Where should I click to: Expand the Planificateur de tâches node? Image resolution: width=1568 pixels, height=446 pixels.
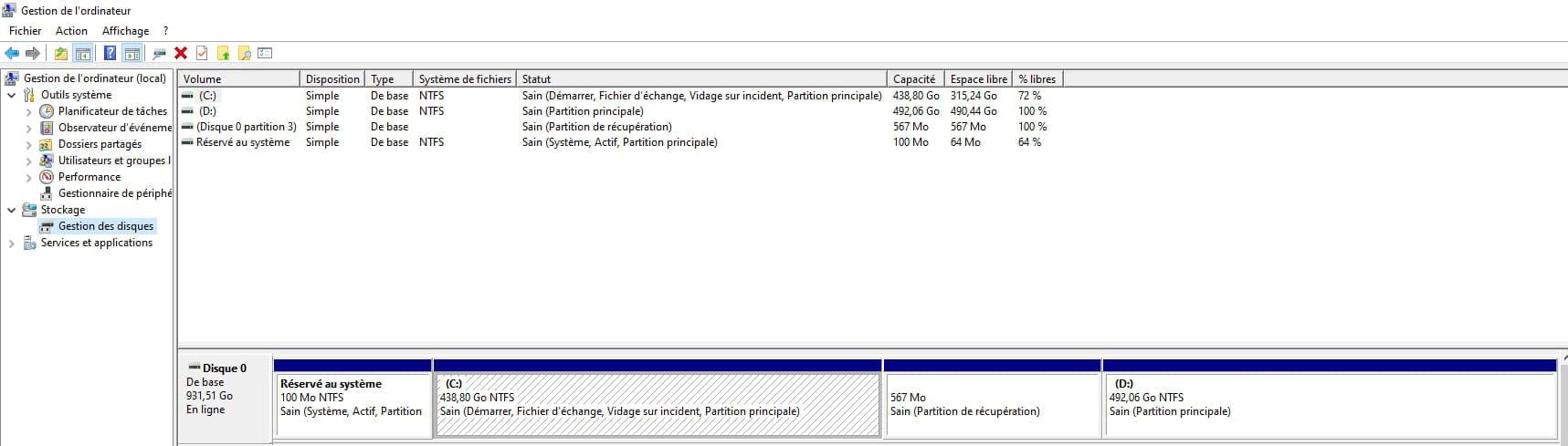pos(28,111)
